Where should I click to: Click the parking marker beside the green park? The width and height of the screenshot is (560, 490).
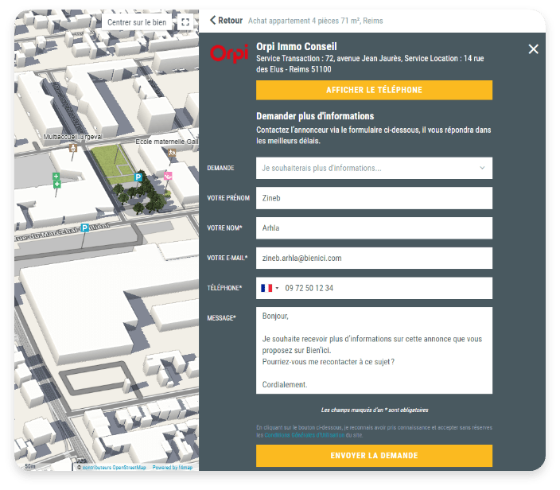[138, 177]
